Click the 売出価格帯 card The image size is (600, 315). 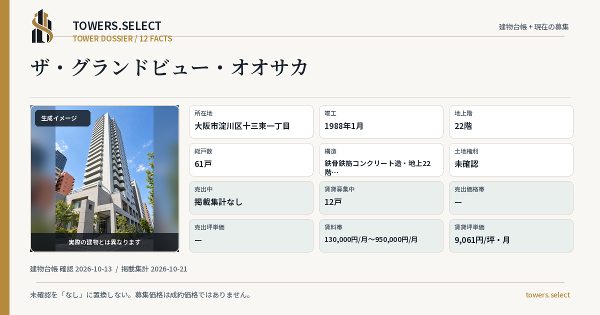pos(511,197)
